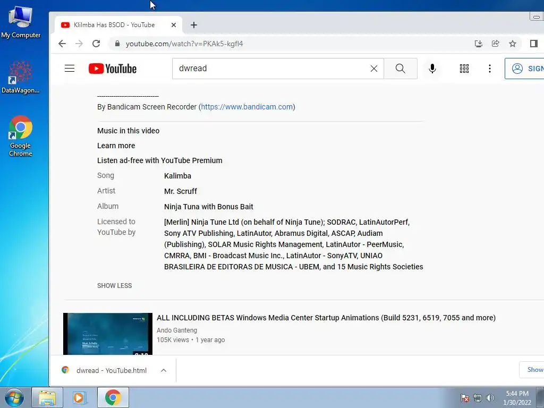
Task: Open the YouTube hamburger guide menu
Action: tap(70, 69)
